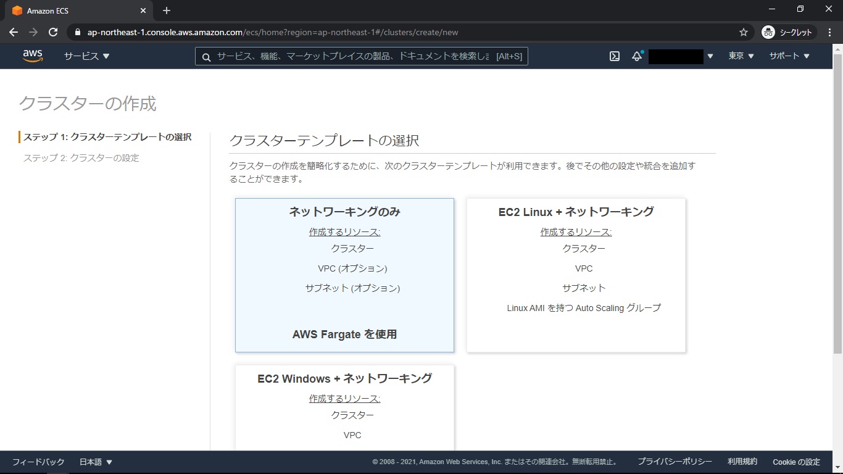Open a new browser tab with plus icon
Screen dimensions: 843x474
167,10
